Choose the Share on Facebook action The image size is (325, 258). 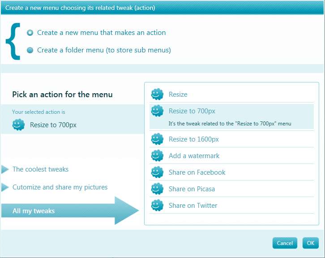point(231,172)
